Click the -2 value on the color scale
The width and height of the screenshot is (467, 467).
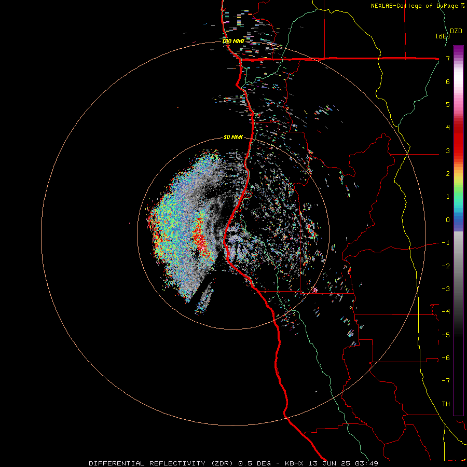[446, 266]
